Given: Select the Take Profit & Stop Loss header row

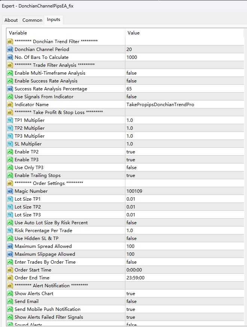Looking at the screenshot, I should 125,112.
